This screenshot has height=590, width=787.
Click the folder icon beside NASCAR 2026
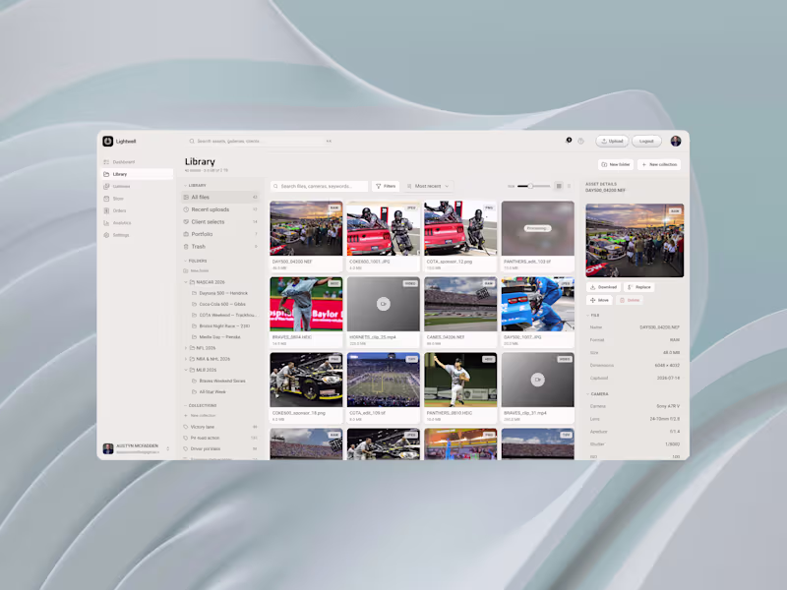coord(192,282)
